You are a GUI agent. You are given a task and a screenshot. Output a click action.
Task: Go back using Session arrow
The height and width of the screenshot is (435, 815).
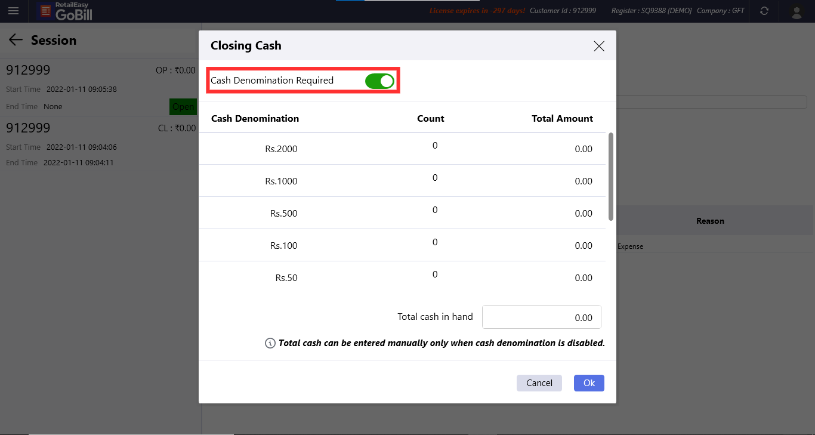pyautogui.click(x=16, y=40)
